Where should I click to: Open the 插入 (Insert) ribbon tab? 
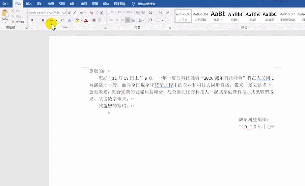[29, 4]
